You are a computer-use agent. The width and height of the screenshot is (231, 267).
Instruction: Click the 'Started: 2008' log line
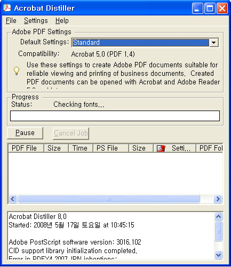pyautogui.click(x=71, y=225)
